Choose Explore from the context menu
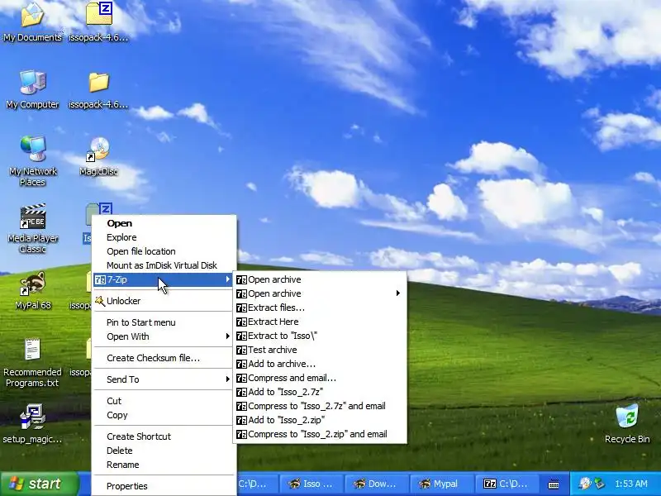The image size is (661, 496). tap(164, 237)
